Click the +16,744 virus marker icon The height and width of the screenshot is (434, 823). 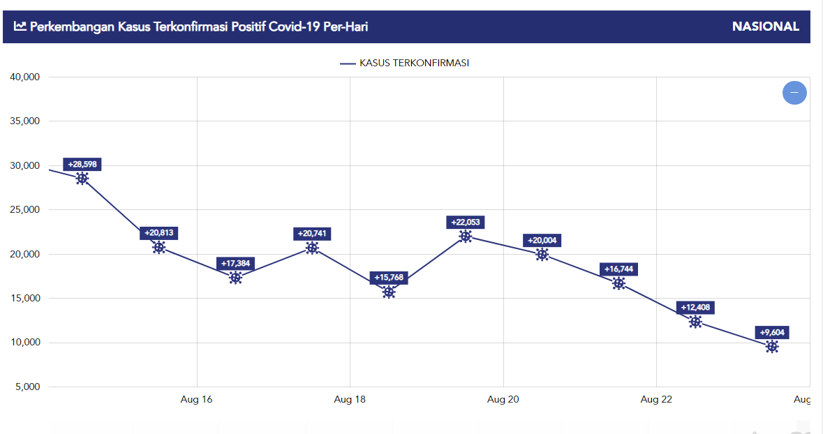pos(618,283)
